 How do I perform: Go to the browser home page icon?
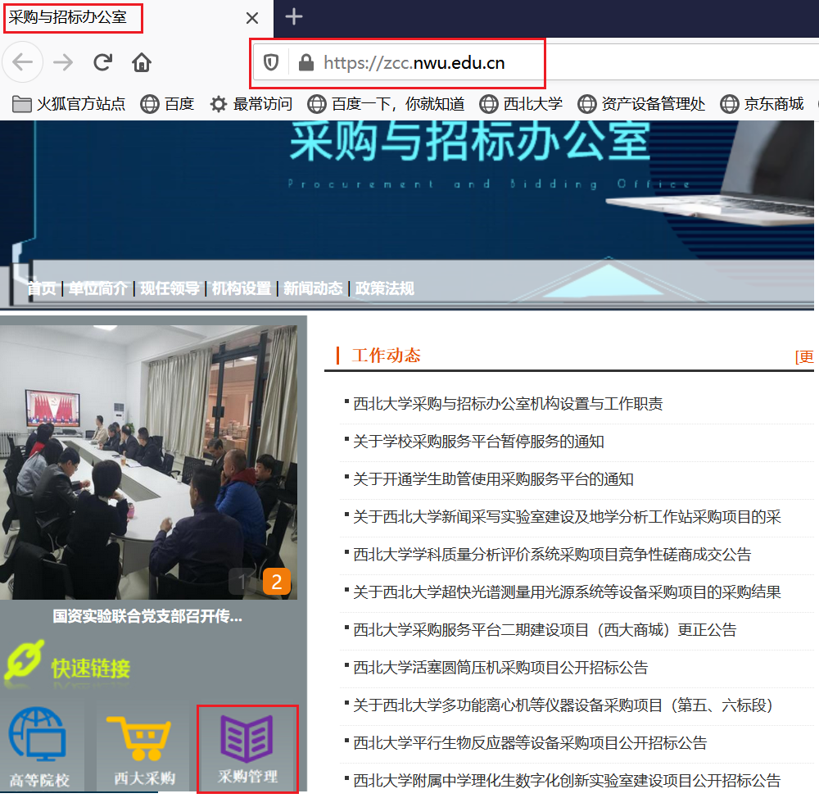pyautogui.click(x=142, y=62)
